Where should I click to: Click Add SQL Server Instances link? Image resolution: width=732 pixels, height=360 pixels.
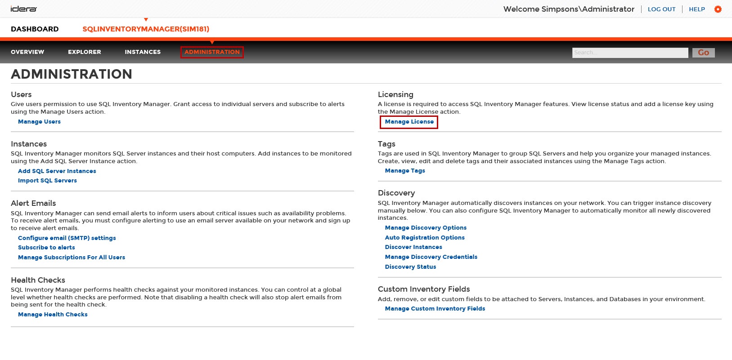[x=57, y=171]
